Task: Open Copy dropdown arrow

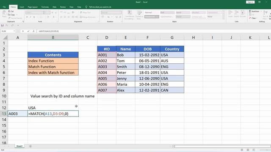Action: coord(17,15)
